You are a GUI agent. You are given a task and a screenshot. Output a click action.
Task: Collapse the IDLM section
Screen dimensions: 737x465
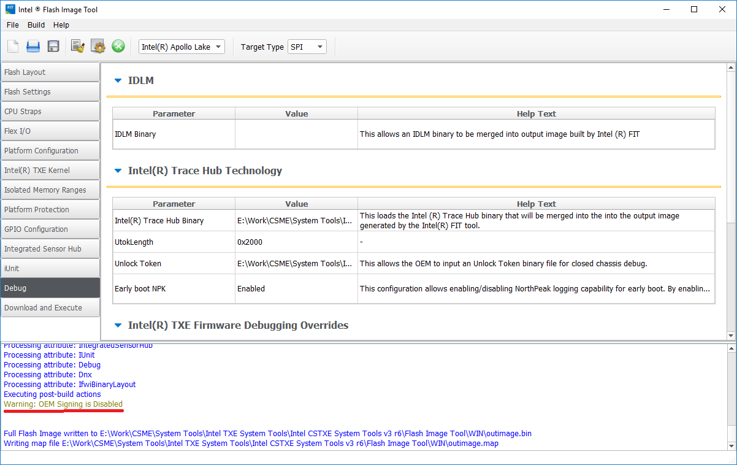[x=118, y=80]
